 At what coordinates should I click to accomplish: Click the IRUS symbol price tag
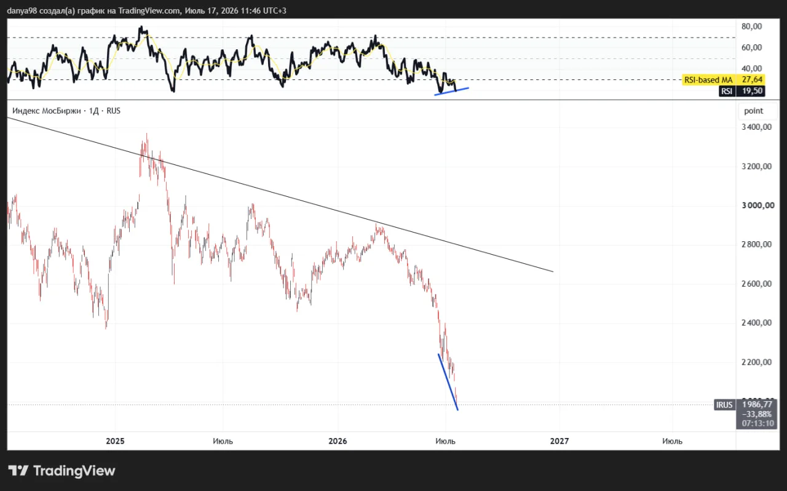[x=724, y=405]
